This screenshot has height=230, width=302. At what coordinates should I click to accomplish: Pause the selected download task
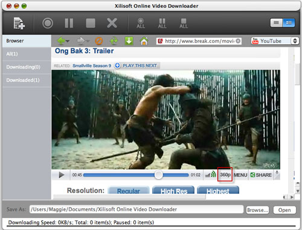point(69,23)
